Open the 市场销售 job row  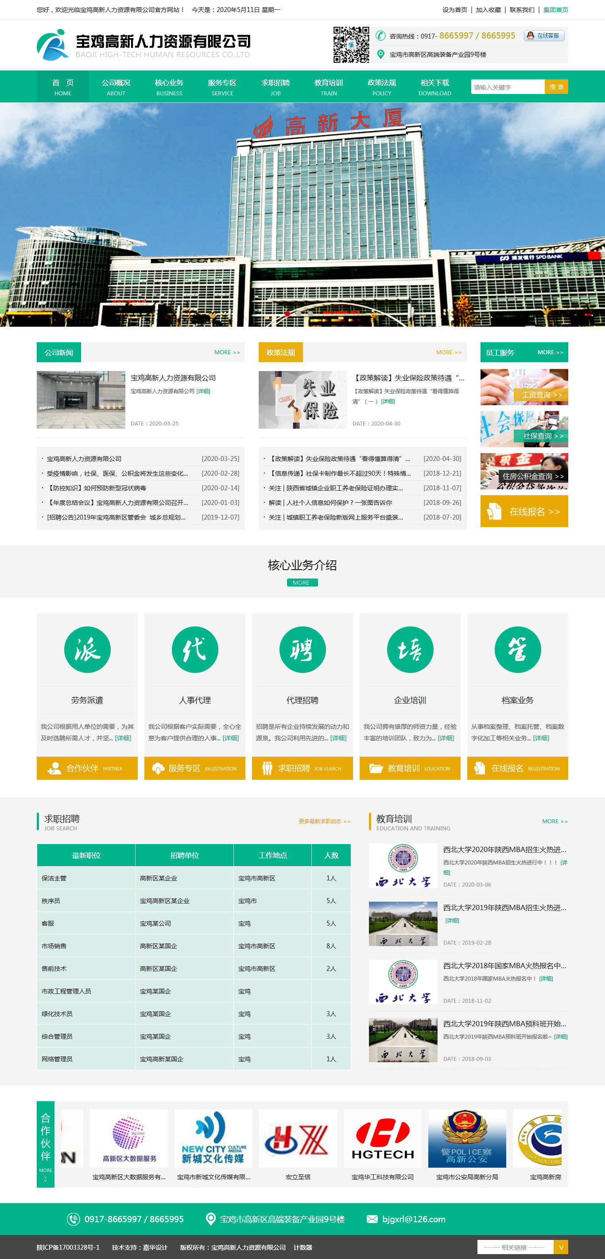(x=194, y=946)
